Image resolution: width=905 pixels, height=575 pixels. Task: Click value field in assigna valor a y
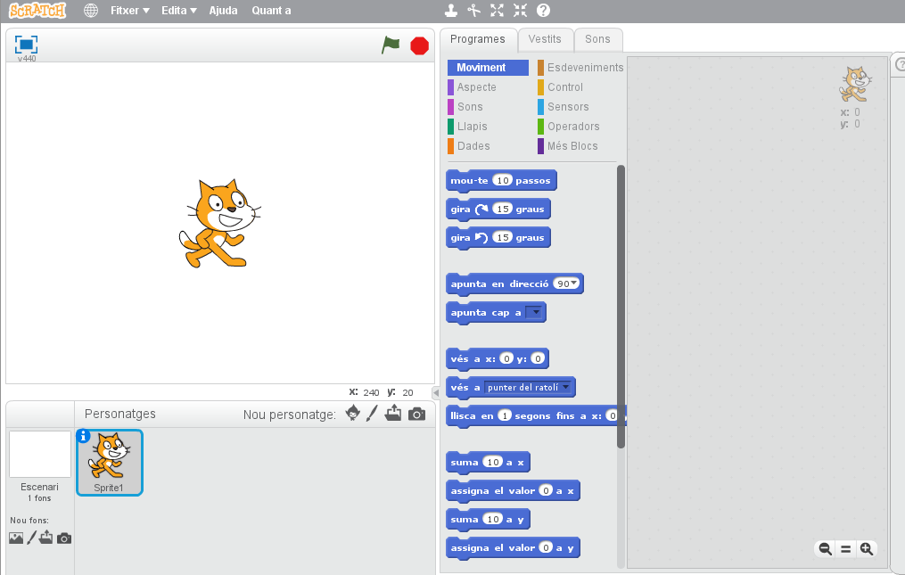pos(546,547)
